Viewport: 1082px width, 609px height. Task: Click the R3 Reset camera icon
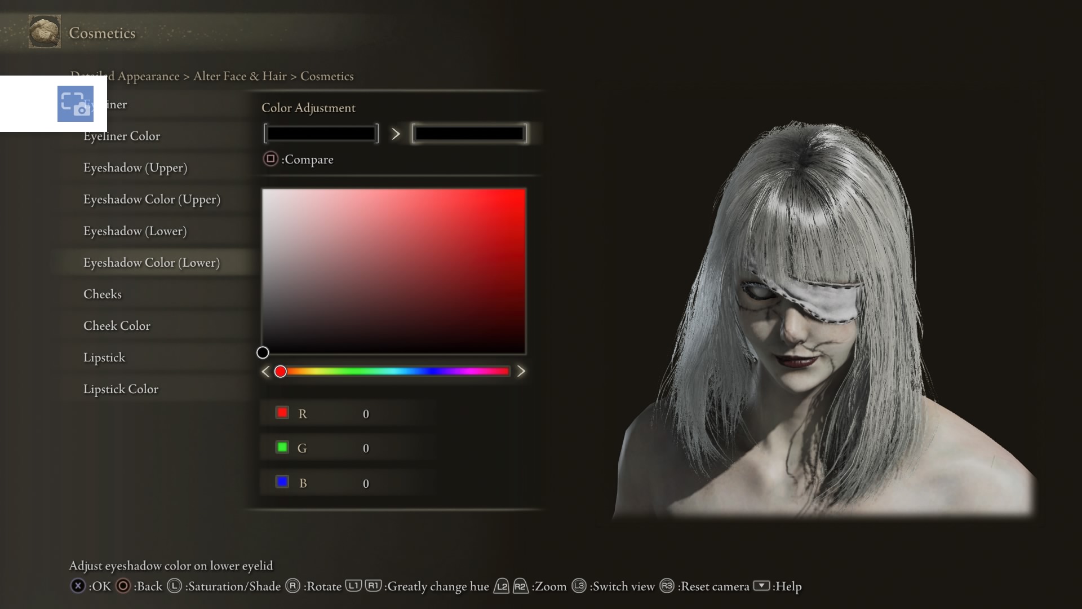tap(667, 586)
